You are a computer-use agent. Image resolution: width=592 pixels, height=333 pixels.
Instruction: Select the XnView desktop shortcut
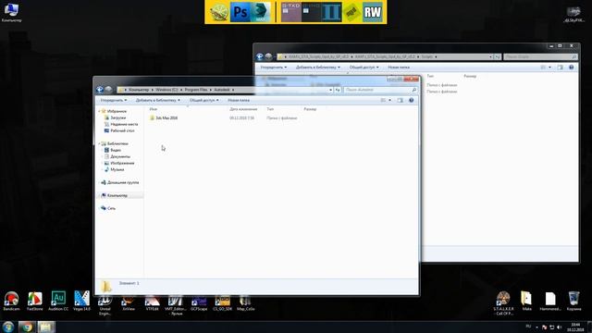coord(129,303)
